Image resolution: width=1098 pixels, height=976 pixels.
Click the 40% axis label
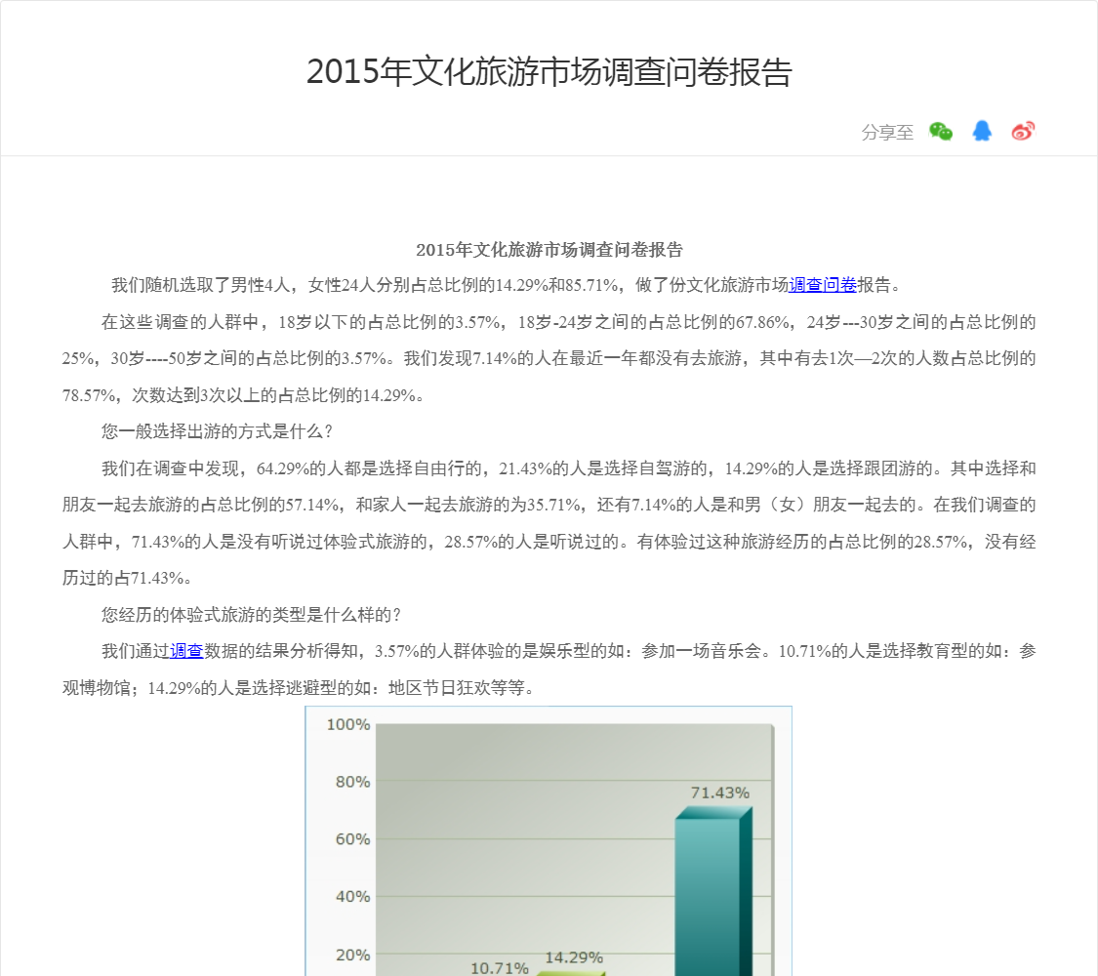pos(352,897)
